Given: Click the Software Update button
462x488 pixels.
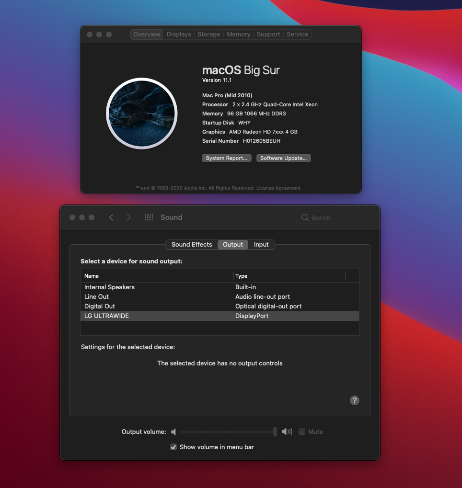Looking at the screenshot, I should click(x=284, y=158).
